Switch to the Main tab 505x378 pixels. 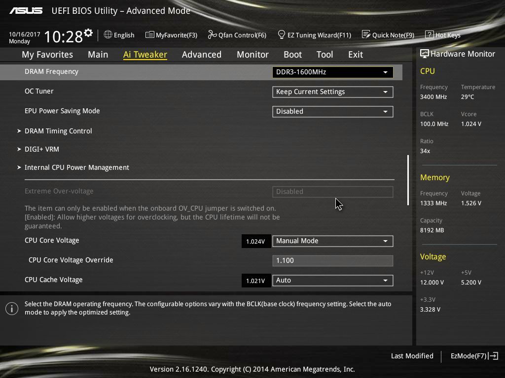pos(98,54)
